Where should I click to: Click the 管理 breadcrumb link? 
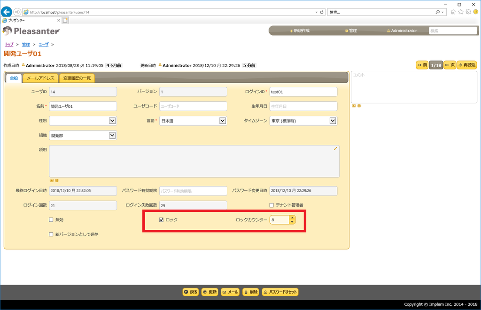[x=26, y=45]
